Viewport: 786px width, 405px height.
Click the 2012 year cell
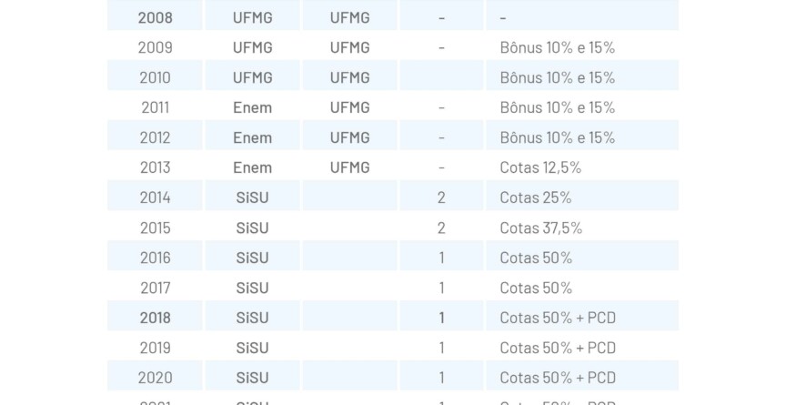155,137
